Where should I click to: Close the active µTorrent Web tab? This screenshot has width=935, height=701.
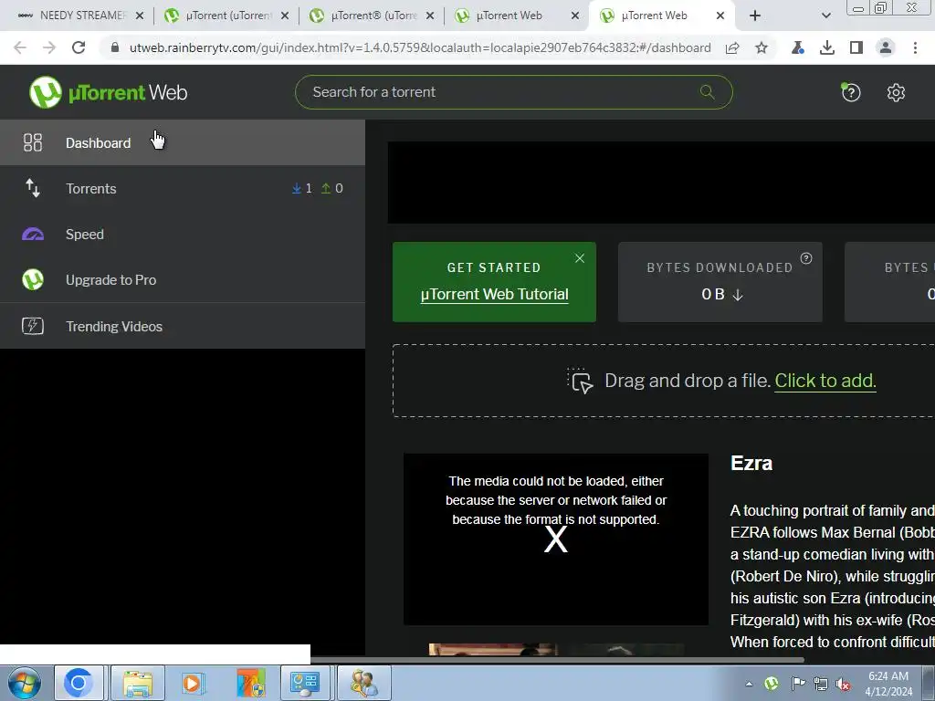point(720,16)
